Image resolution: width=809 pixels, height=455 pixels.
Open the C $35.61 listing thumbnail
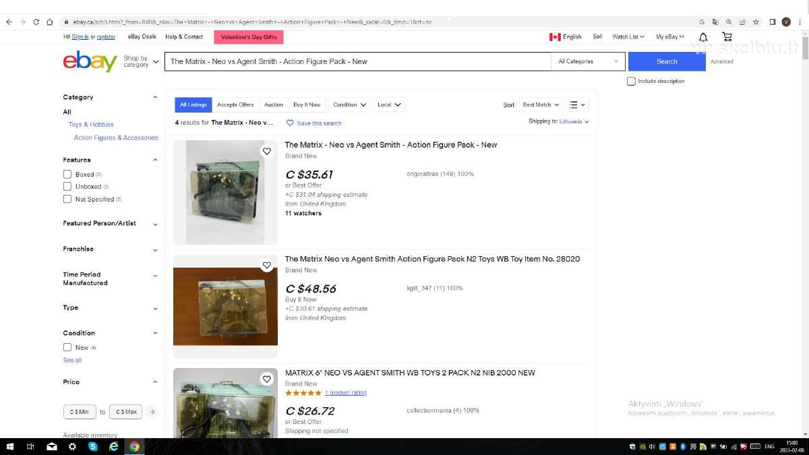pos(225,192)
